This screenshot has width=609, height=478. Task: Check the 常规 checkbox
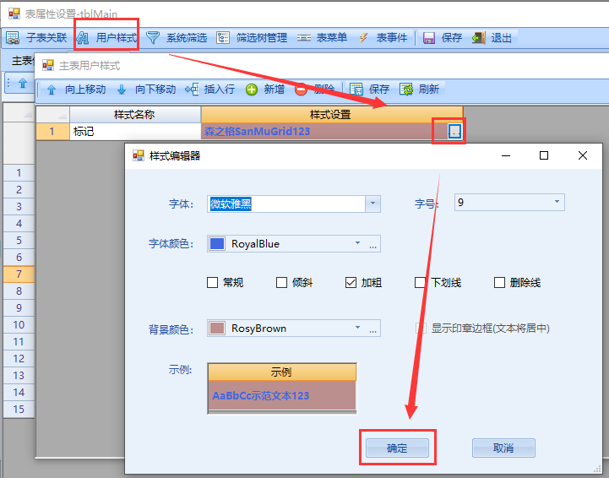[212, 282]
